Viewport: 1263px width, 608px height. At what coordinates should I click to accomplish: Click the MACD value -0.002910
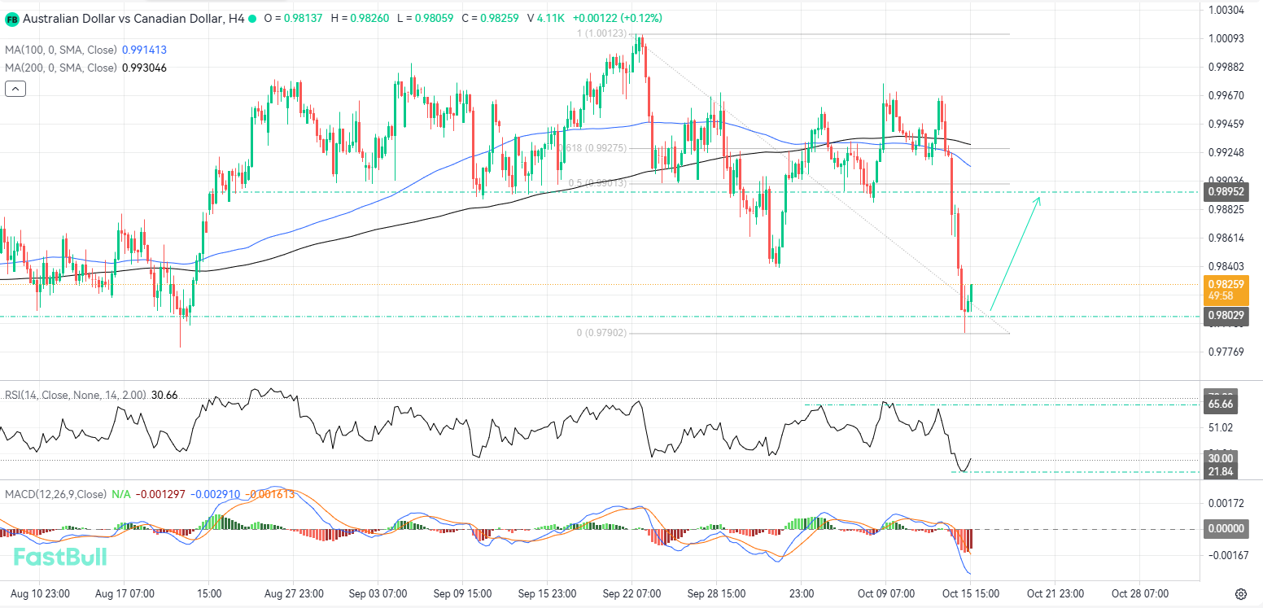pos(216,494)
